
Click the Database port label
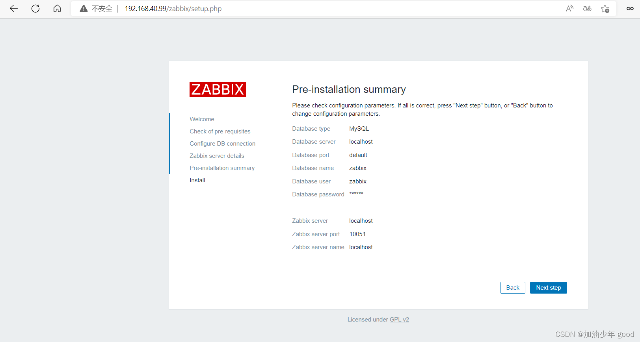[311, 155]
